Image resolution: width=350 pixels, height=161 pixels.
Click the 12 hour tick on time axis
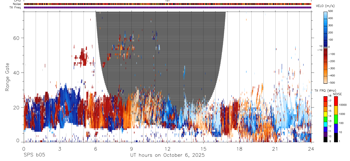(167, 149)
